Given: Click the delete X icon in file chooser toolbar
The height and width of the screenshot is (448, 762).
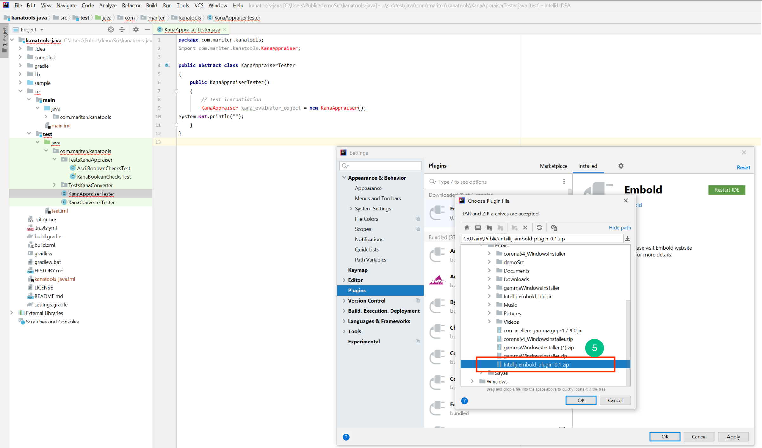Looking at the screenshot, I should [525, 227].
